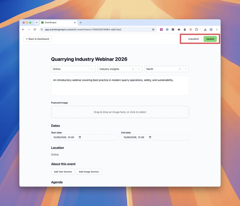Open the Start date calendar picker icon

pos(80,137)
